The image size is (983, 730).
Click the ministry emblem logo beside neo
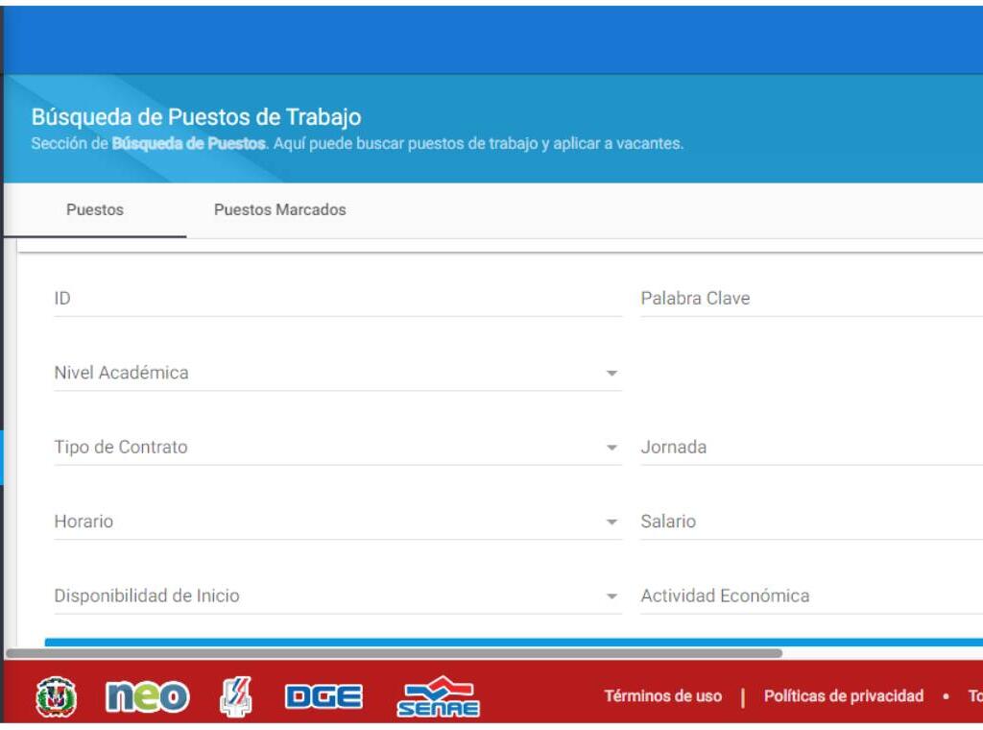point(236,696)
